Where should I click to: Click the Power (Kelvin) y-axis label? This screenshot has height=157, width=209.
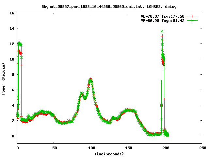pyautogui.click(x=3, y=79)
